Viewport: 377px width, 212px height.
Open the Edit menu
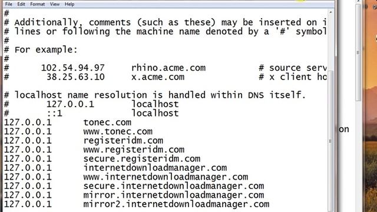pos(21,4)
